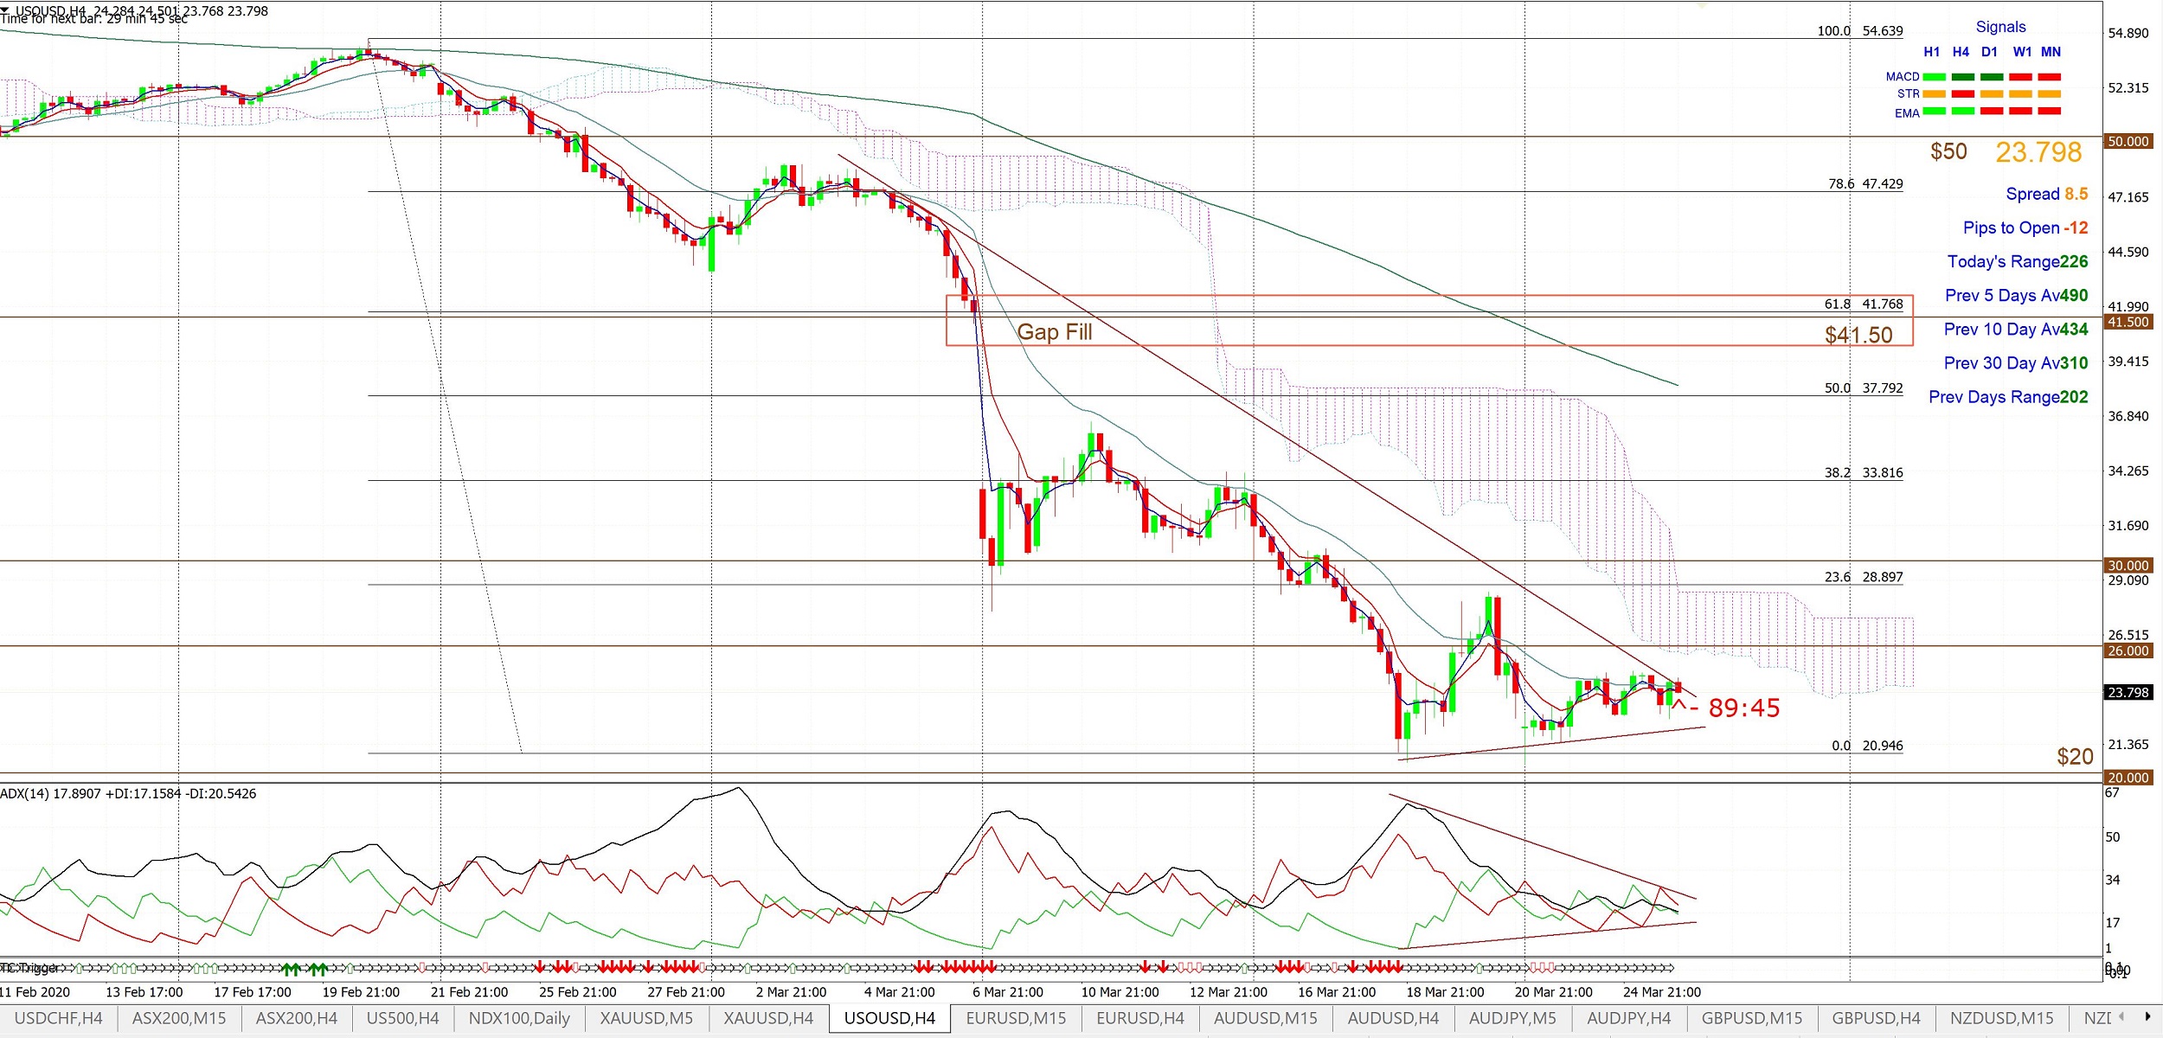Click the large 23.798 price readout
The image size is (2163, 1038).
pyautogui.click(x=2038, y=152)
